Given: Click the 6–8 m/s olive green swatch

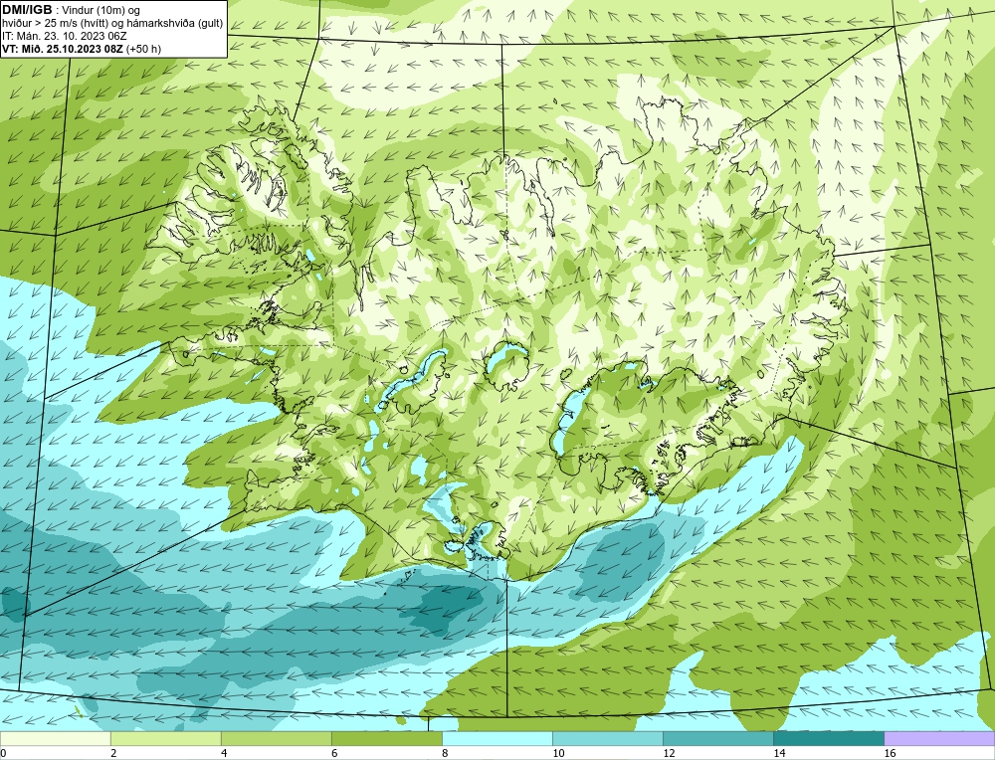Looking at the screenshot, I should pos(386,738).
